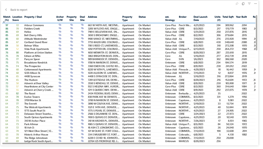Sort by Status column header
The height and width of the screenshot is (149, 263).
142,17
